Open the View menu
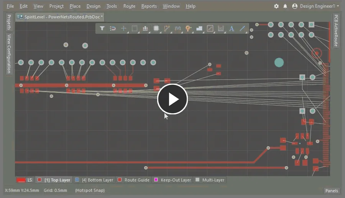Image resolution: width=345 pixels, height=198 pixels. coord(38,6)
